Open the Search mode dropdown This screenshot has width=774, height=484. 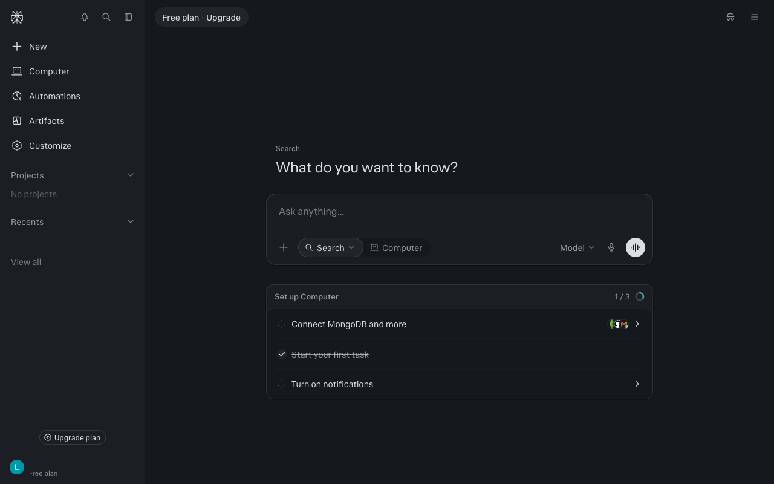coord(330,247)
